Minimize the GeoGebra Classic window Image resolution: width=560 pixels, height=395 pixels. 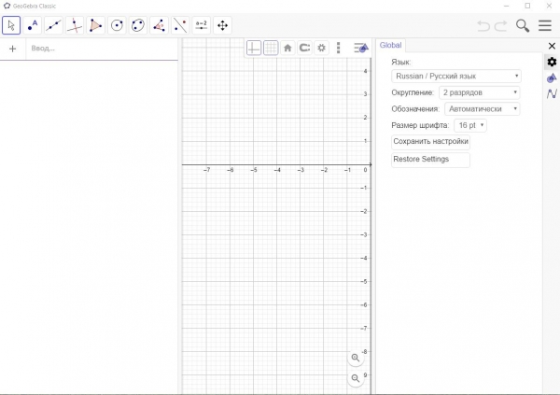point(506,6)
